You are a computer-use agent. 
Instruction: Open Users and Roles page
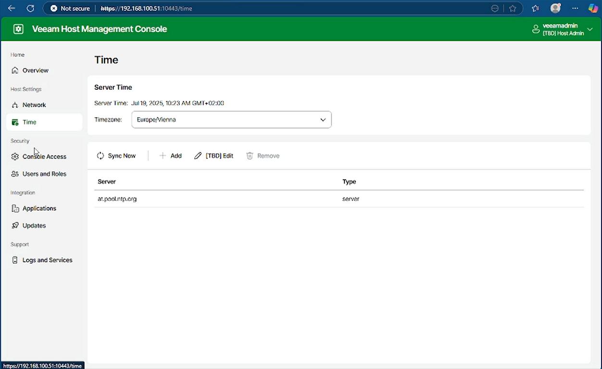click(x=44, y=174)
